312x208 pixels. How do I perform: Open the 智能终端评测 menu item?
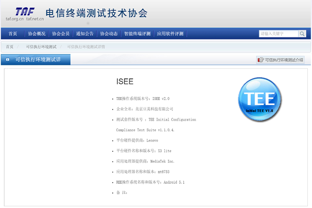click(137, 34)
